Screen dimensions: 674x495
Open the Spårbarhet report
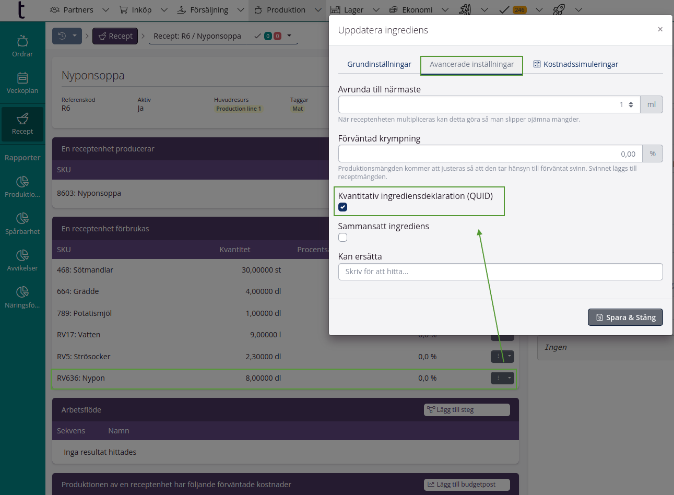point(22,224)
